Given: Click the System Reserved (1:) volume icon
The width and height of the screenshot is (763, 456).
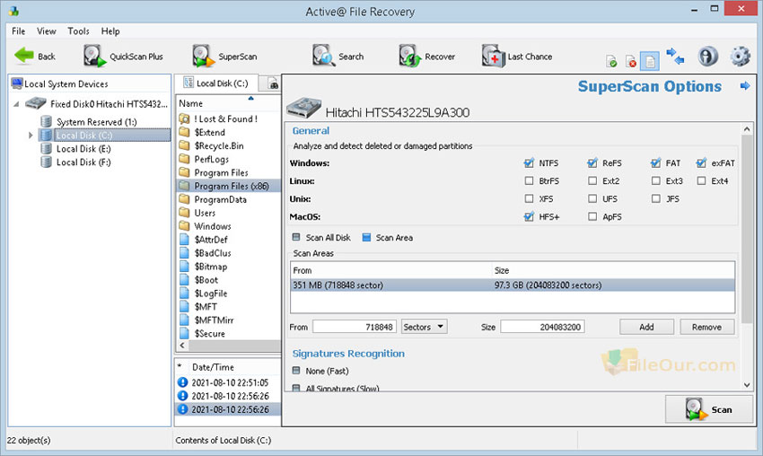Looking at the screenshot, I should (46, 122).
